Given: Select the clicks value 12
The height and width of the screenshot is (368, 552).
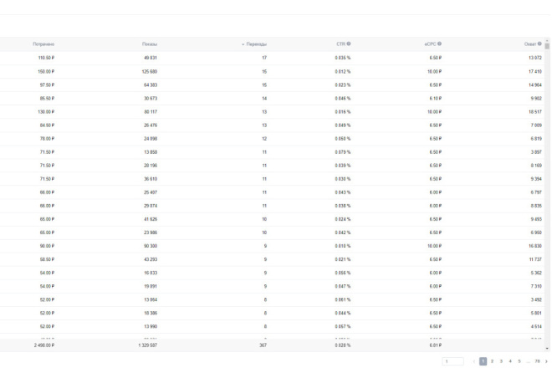Looking at the screenshot, I should pos(264,138).
